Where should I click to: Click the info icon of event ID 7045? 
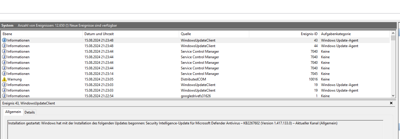tap(4, 74)
